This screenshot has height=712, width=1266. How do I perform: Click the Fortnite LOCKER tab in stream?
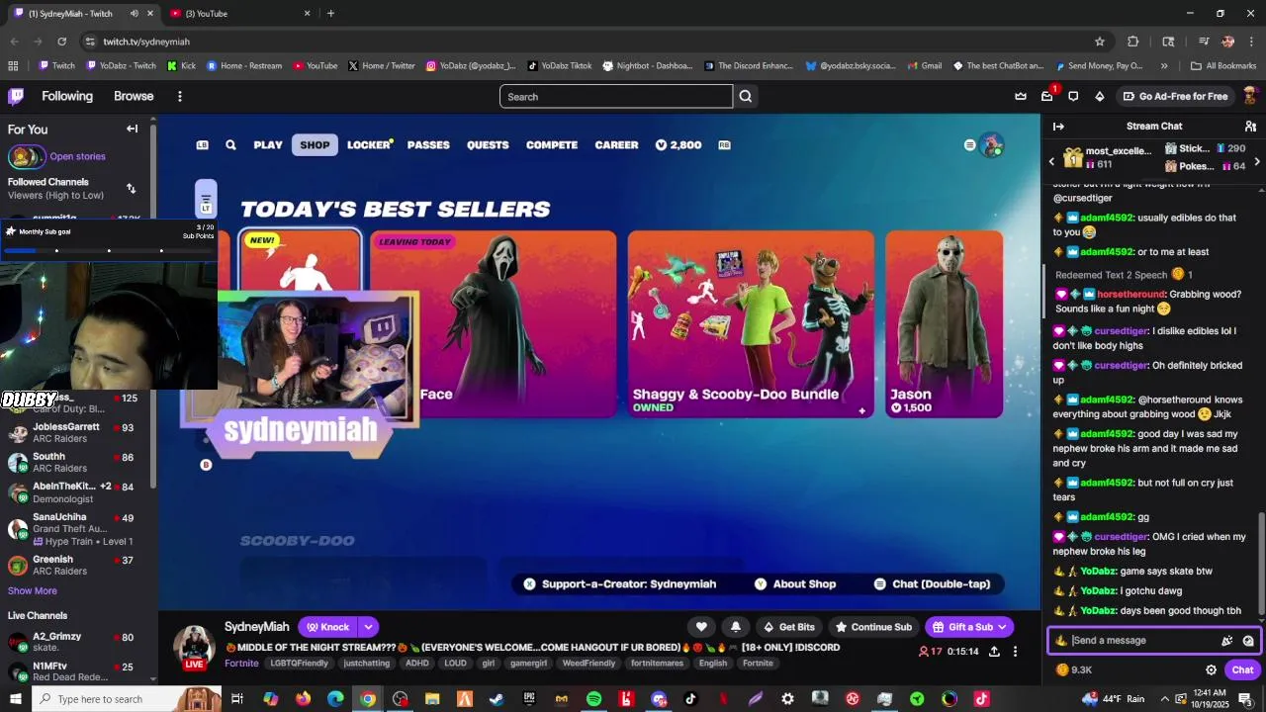[369, 145]
